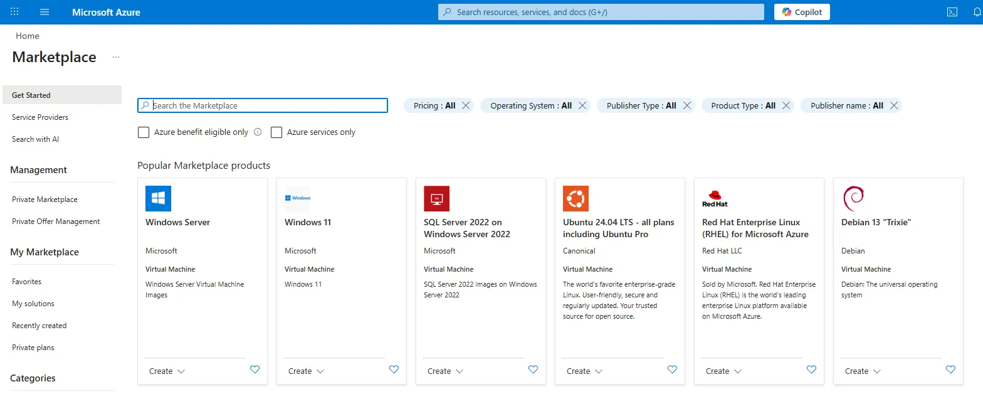Click the Categories sidebar heading

(33, 378)
